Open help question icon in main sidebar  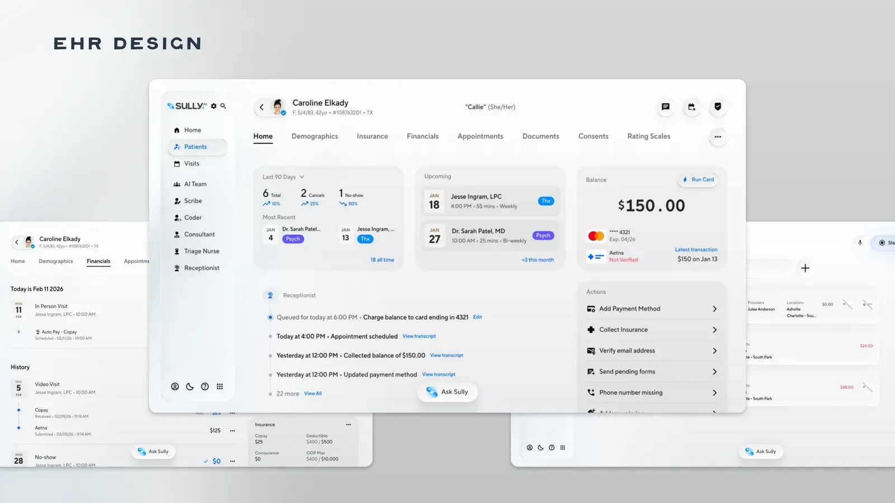(205, 387)
